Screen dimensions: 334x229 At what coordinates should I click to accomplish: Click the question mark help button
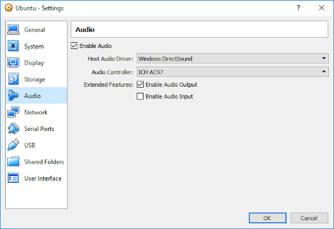[298, 8]
